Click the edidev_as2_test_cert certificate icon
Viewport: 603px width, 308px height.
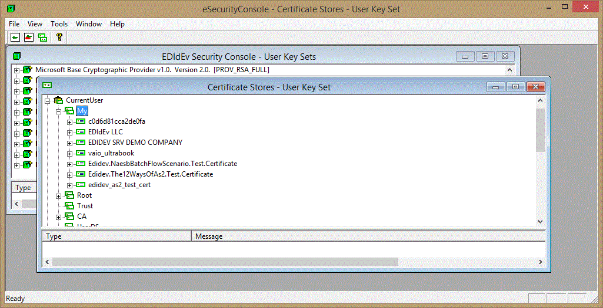(x=81, y=185)
